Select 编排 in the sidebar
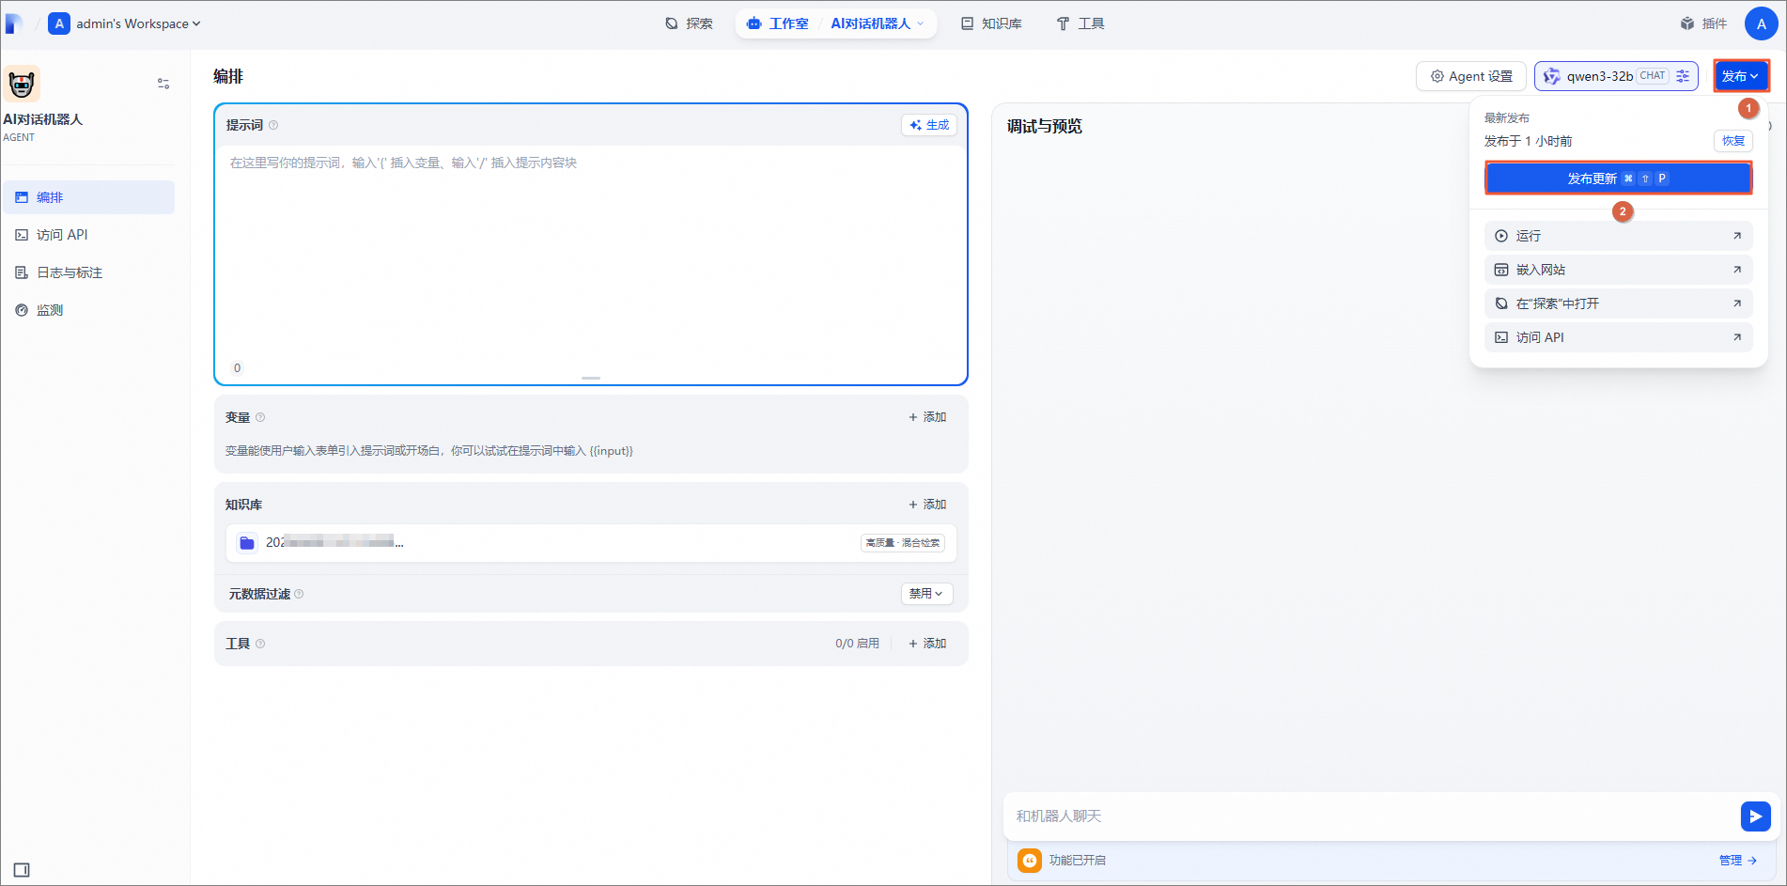This screenshot has height=886, width=1787. [x=89, y=197]
